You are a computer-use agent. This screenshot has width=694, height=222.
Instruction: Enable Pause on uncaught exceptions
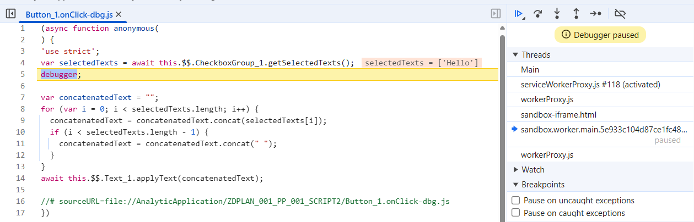[x=516, y=201]
